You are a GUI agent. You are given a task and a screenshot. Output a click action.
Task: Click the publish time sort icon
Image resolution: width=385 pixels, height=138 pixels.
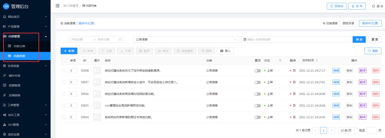317,61
